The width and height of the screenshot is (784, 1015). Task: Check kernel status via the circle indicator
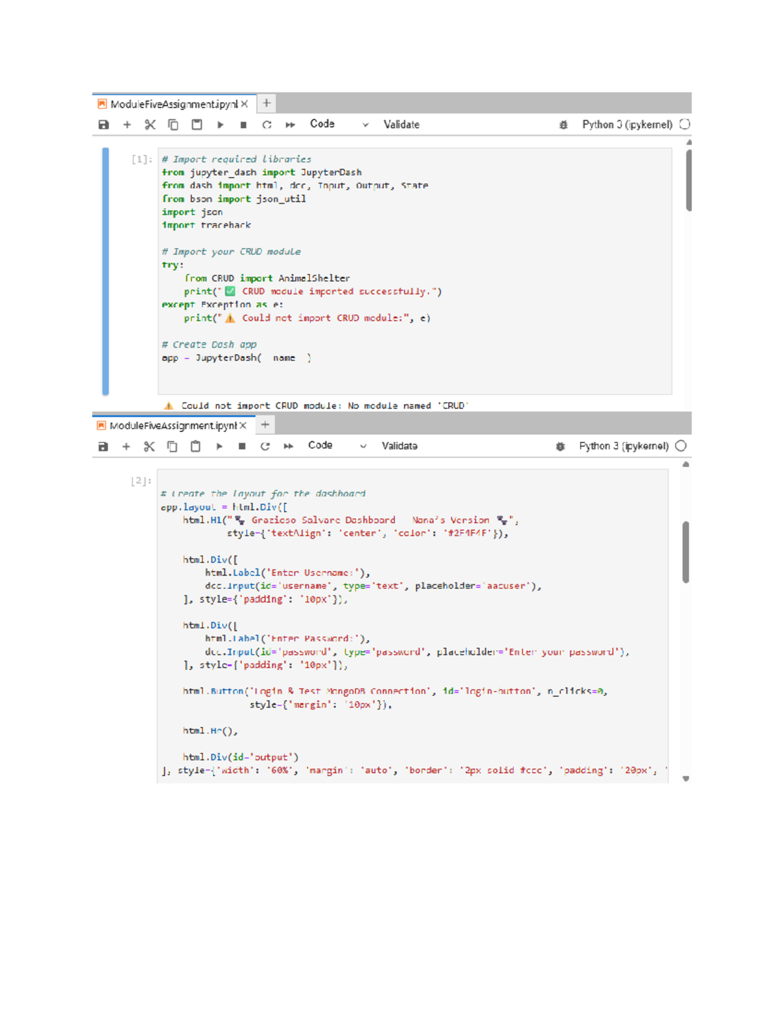683,124
